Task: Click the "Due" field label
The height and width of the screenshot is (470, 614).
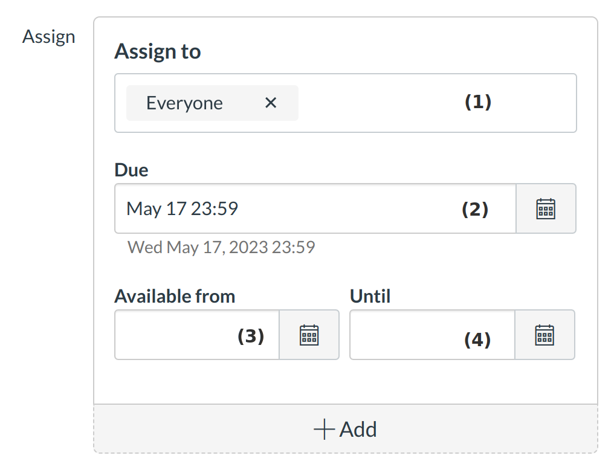Action: tap(131, 170)
